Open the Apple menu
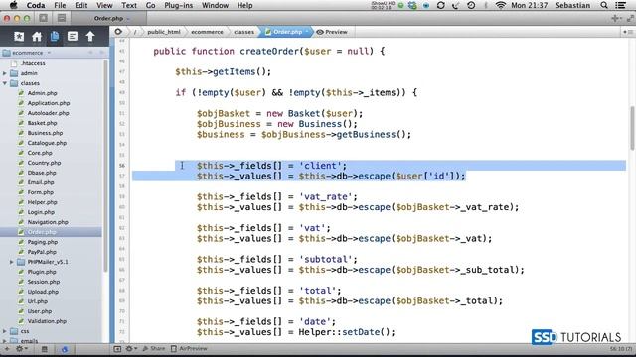This screenshot has width=636, height=357. [13, 5]
